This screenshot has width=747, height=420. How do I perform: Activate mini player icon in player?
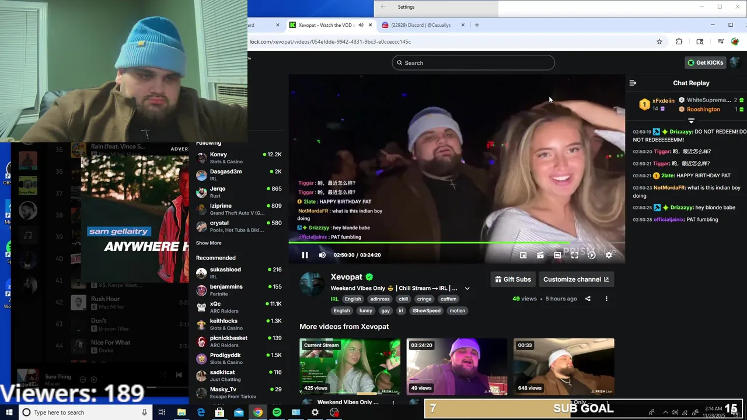[523, 255]
